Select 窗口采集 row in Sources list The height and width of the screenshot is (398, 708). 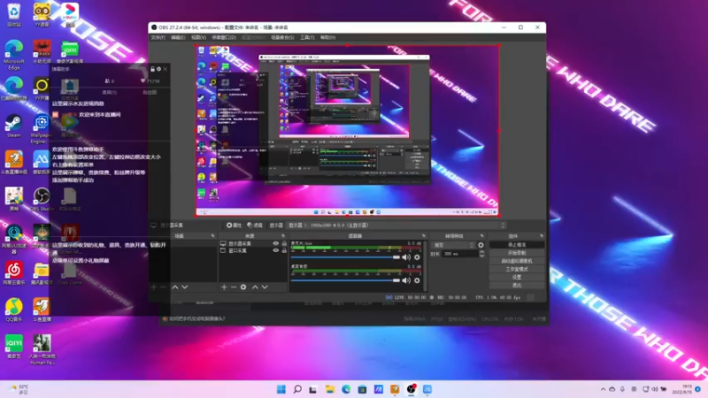click(x=253, y=250)
